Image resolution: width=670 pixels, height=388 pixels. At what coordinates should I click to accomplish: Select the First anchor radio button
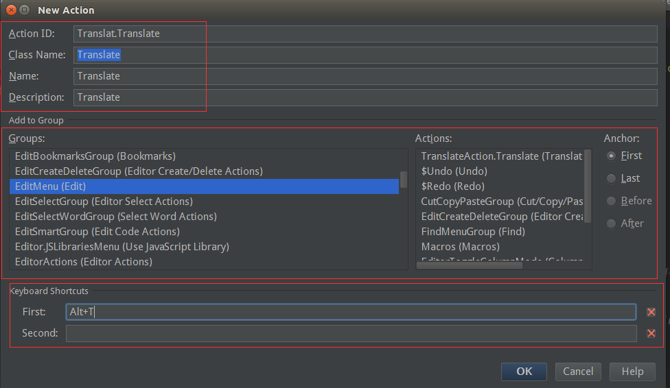(x=612, y=156)
